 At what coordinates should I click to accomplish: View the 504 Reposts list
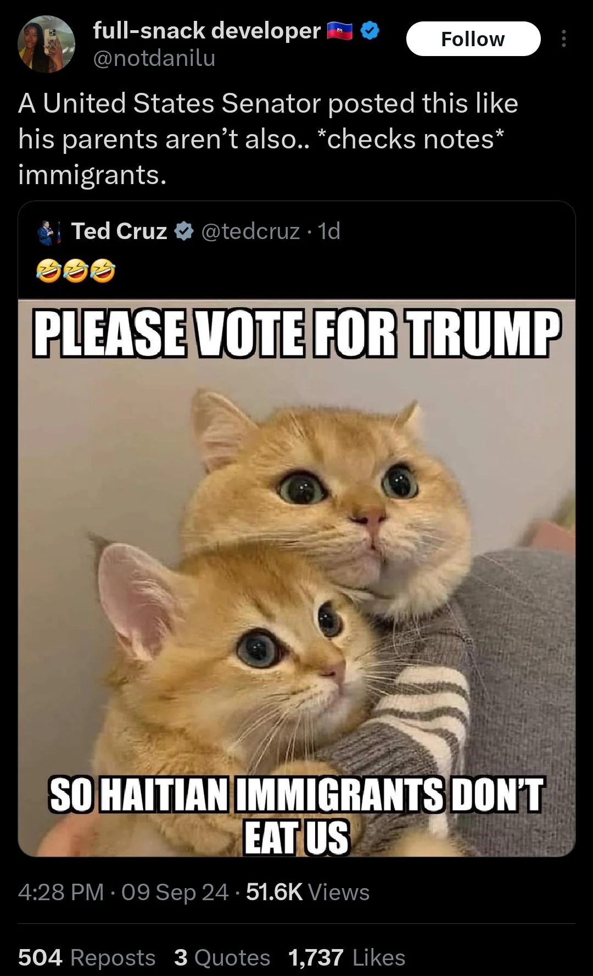coord(87,957)
